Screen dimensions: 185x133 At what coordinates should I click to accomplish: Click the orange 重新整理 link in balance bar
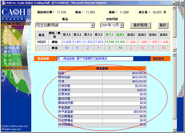(158, 58)
